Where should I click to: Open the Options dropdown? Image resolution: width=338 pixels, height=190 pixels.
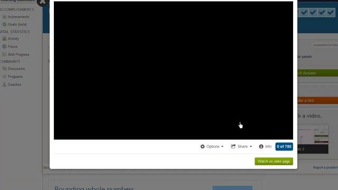pos(212,147)
